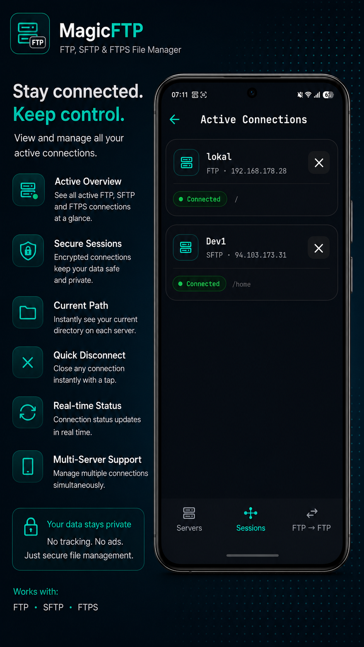The height and width of the screenshot is (647, 364).
Task: Click the 'Keep control.' headline
Action: point(69,115)
